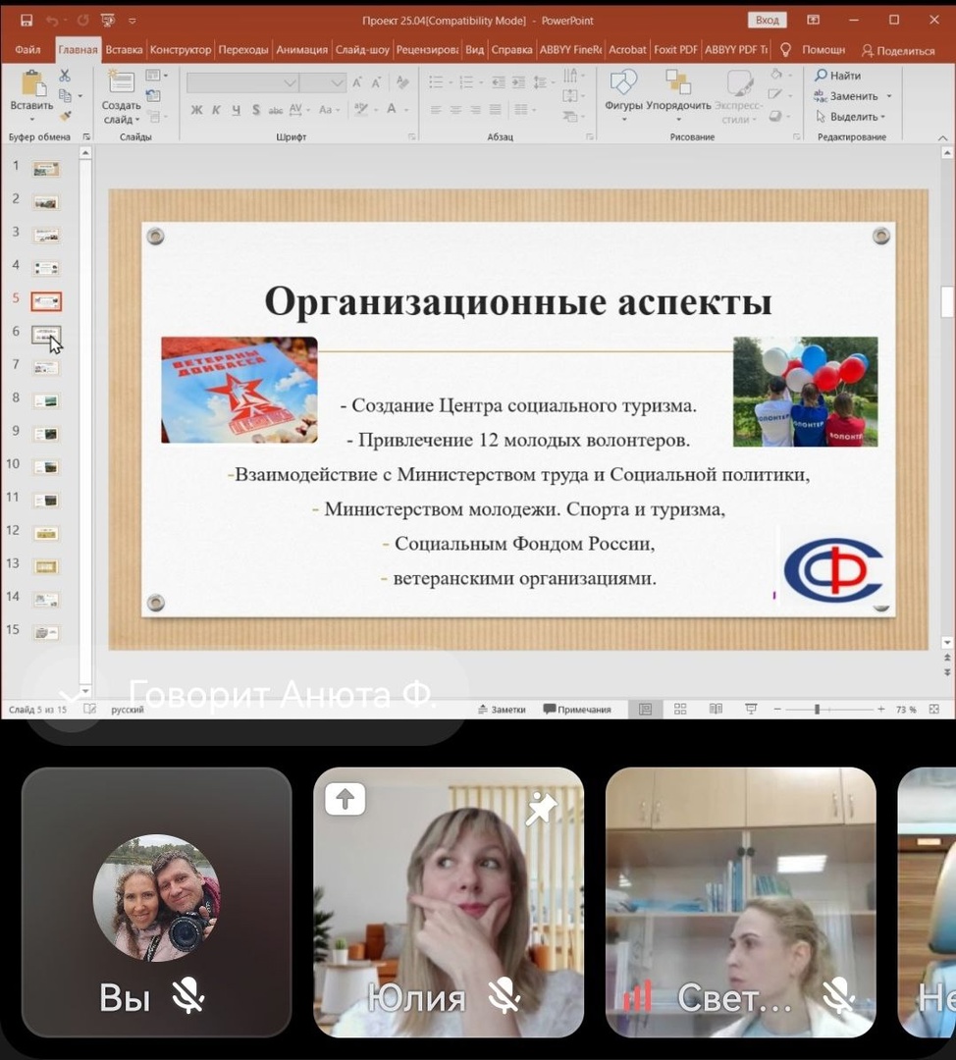Click the justify text icon
This screenshot has width=956, height=1060.
tap(496, 110)
